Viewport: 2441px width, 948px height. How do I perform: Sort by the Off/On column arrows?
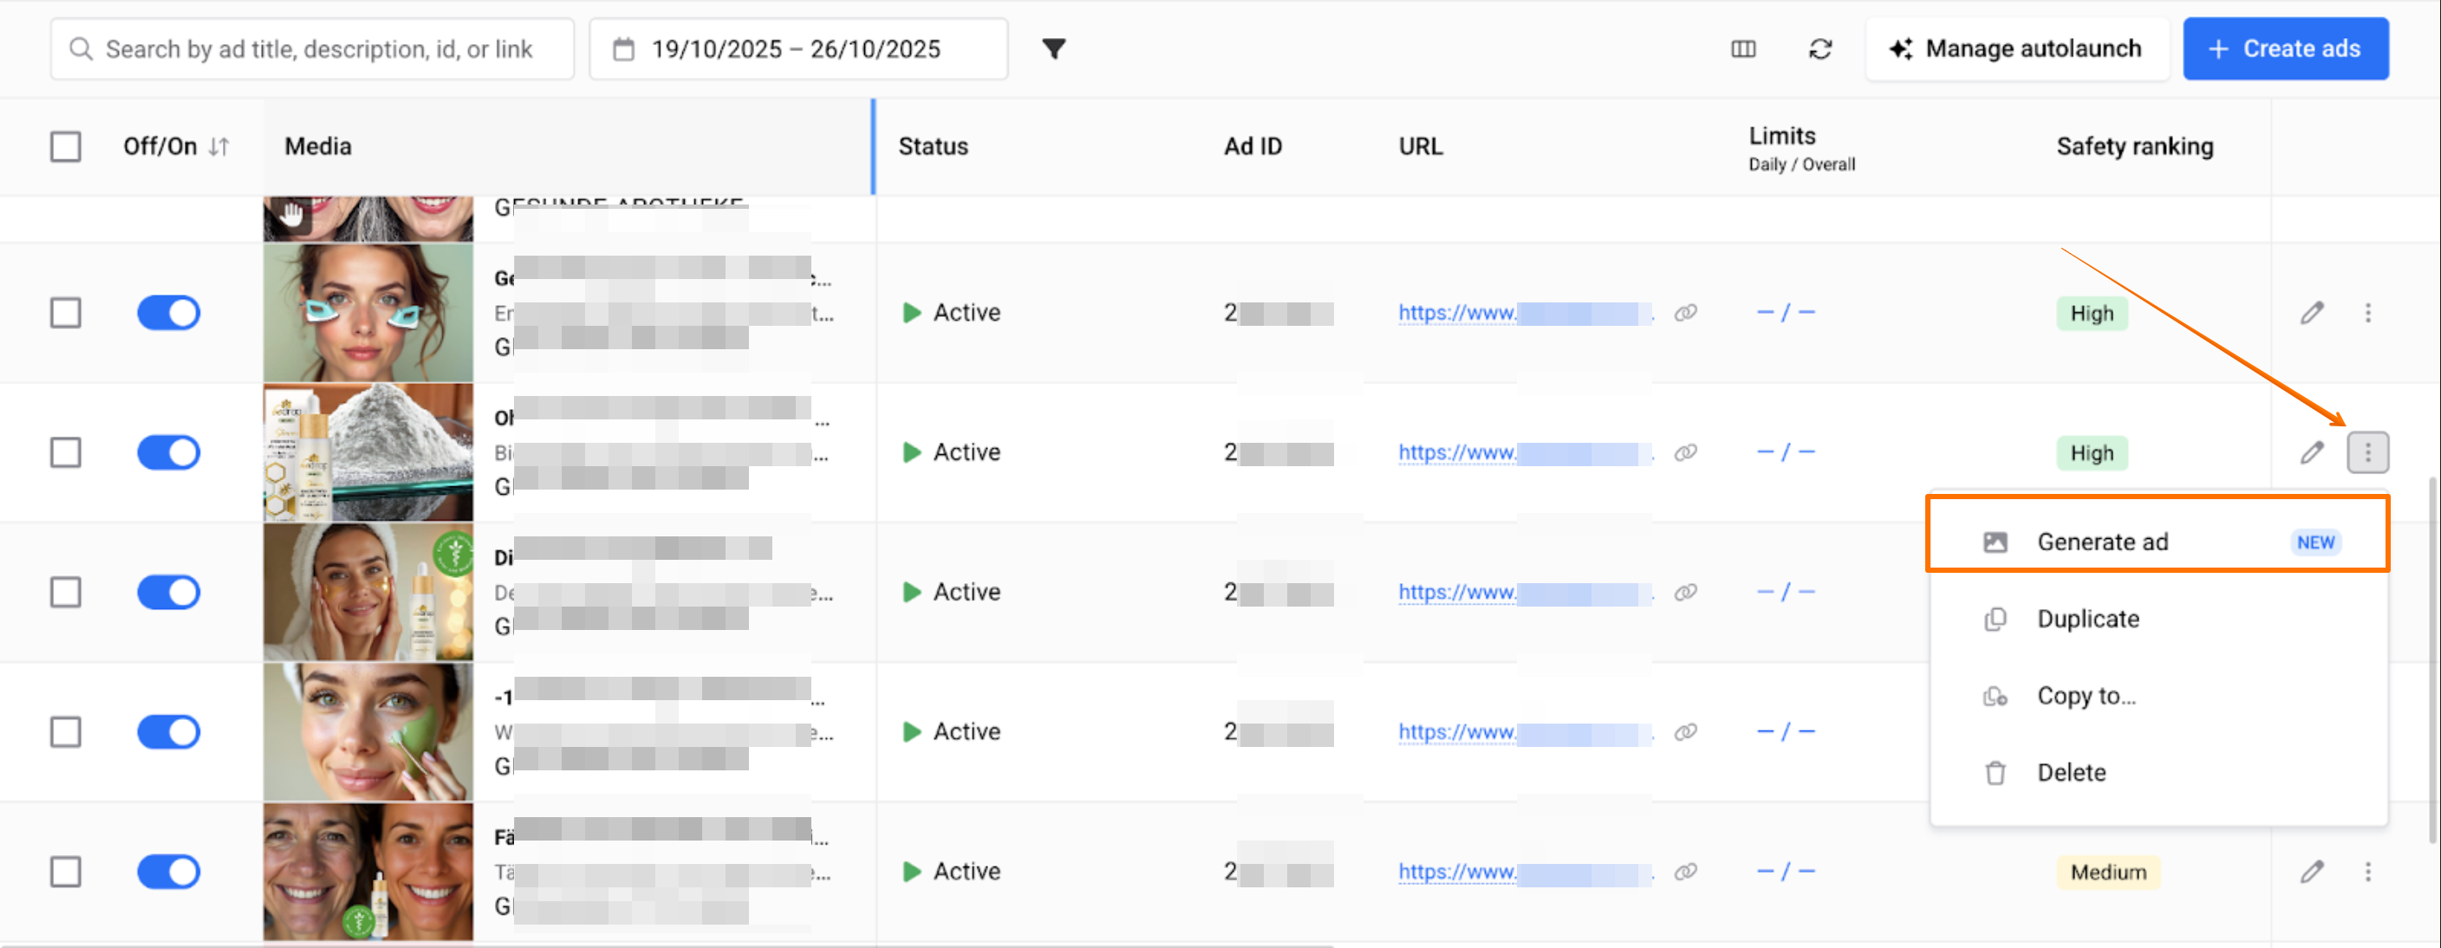tap(219, 146)
